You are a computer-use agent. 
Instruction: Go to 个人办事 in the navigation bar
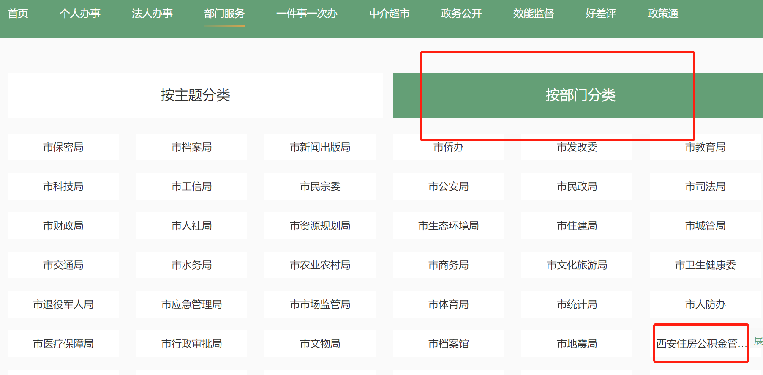click(x=80, y=14)
